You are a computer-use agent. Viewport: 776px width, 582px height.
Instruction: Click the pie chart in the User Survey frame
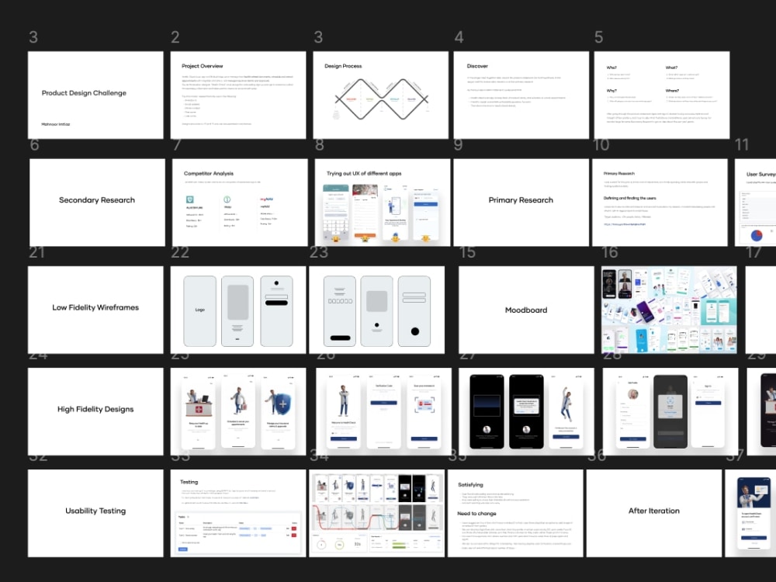point(757,236)
